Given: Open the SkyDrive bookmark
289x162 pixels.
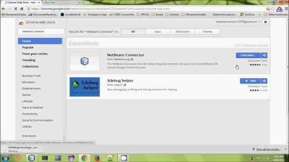Looking at the screenshot, I should (x=248, y=14).
